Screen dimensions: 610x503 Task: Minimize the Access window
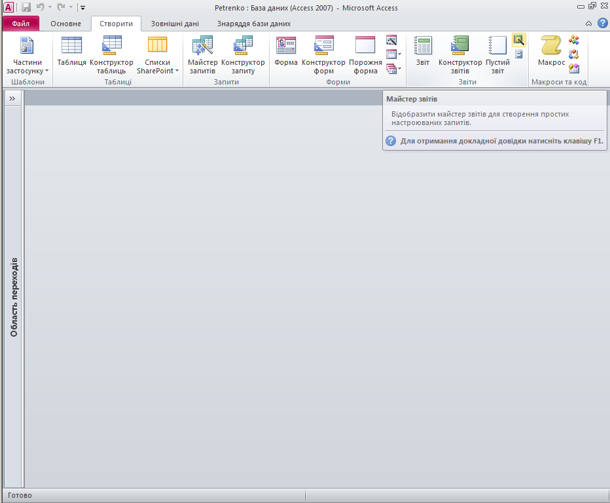[581, 7]
